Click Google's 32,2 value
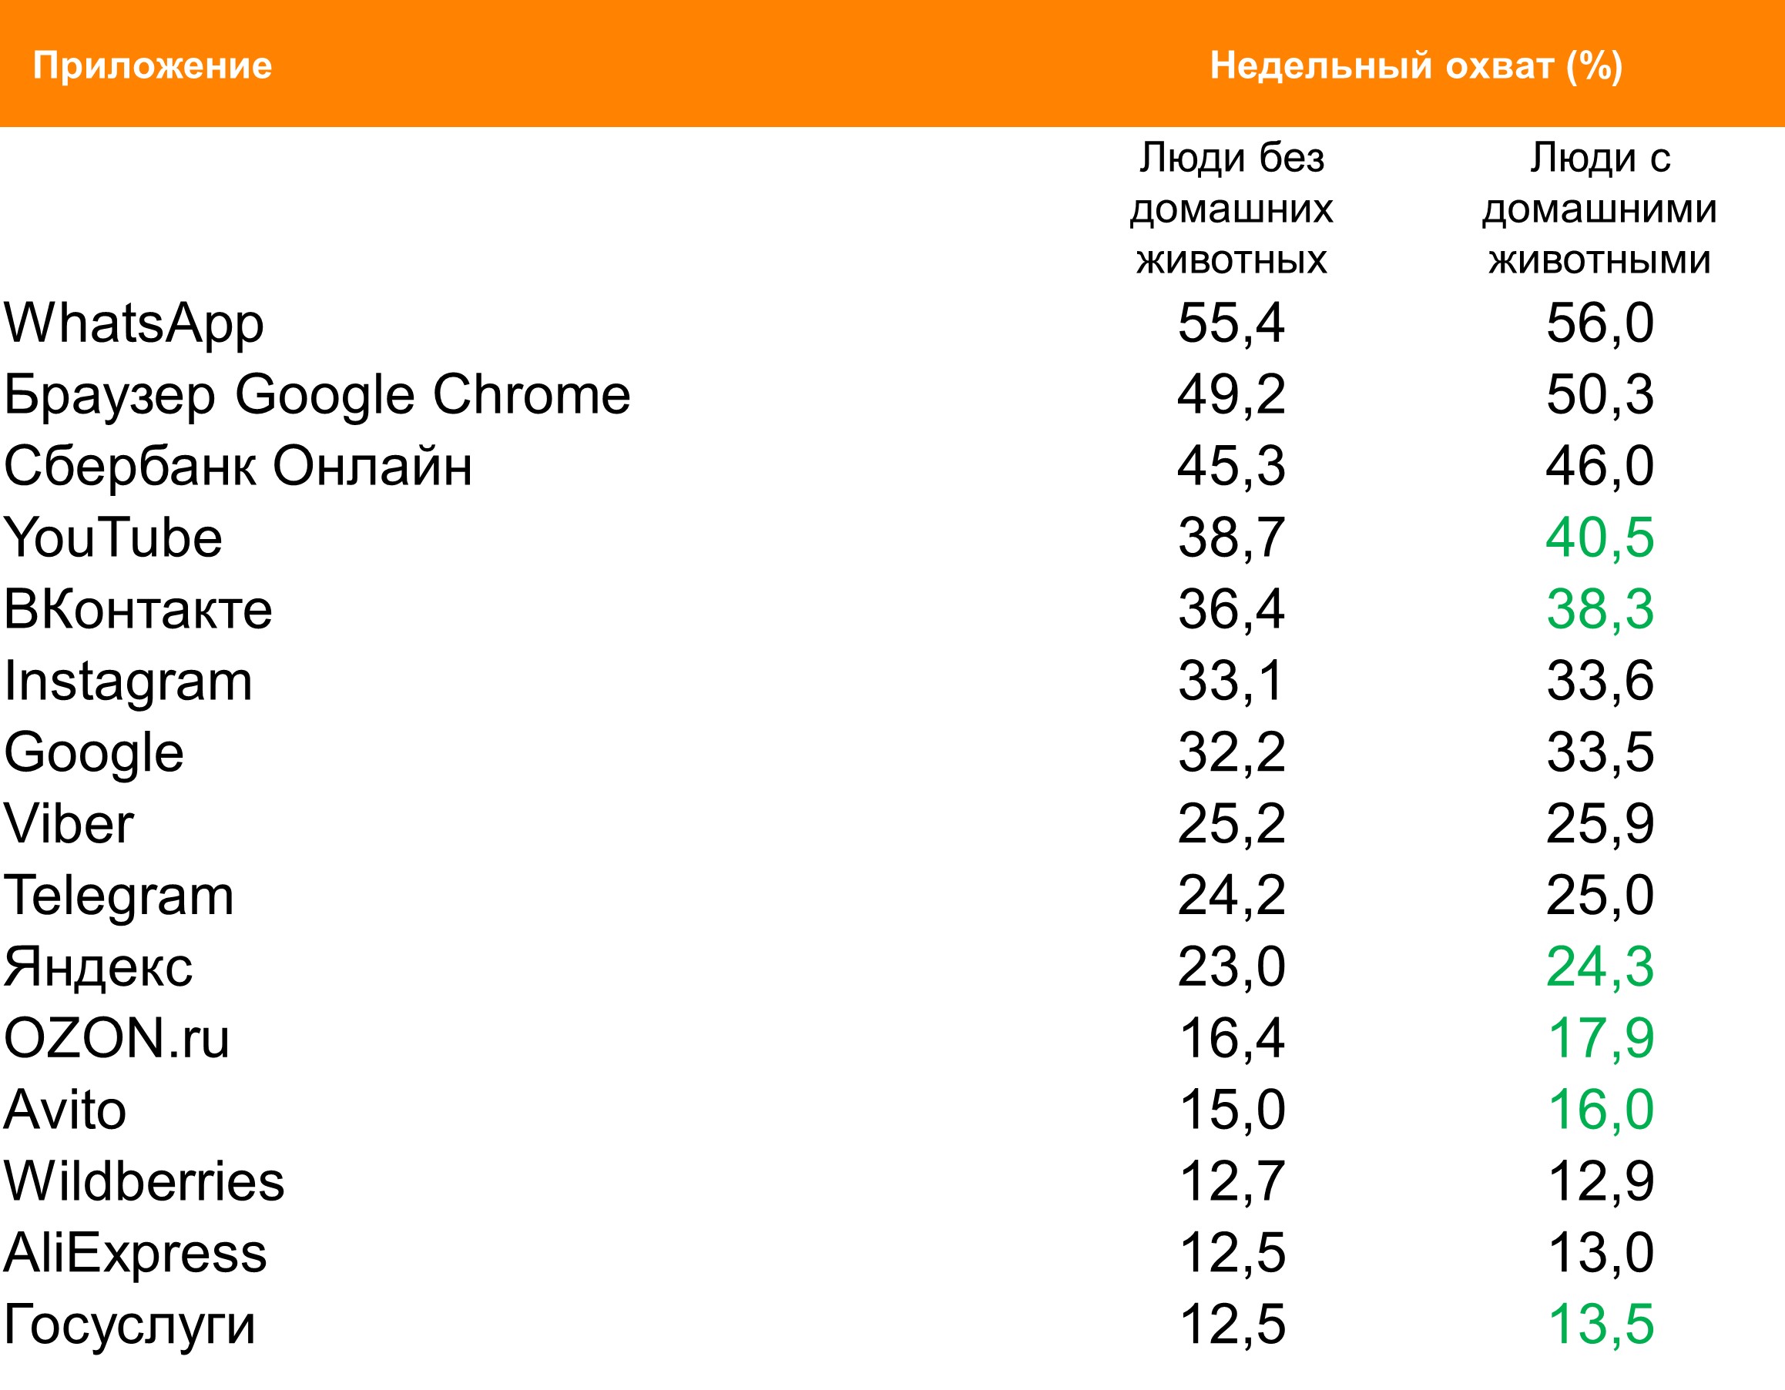Image resolution: width=1785 pixels, height=1390 pixels. pos(1231,752)
